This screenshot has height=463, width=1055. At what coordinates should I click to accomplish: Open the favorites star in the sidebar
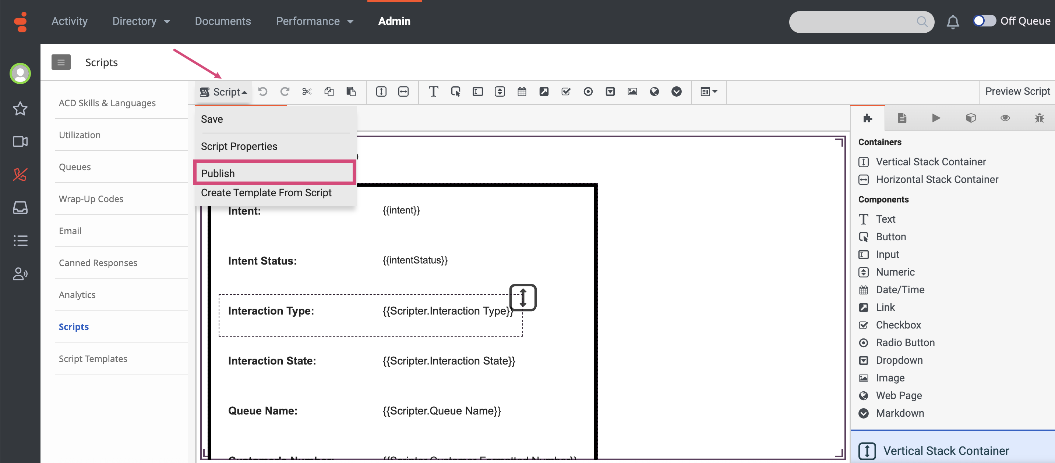pyautogui.click(x=20, y=109)
